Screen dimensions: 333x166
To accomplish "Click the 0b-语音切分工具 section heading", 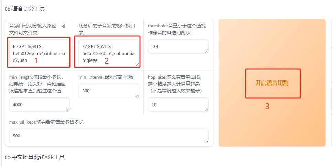I will (25, 9).
